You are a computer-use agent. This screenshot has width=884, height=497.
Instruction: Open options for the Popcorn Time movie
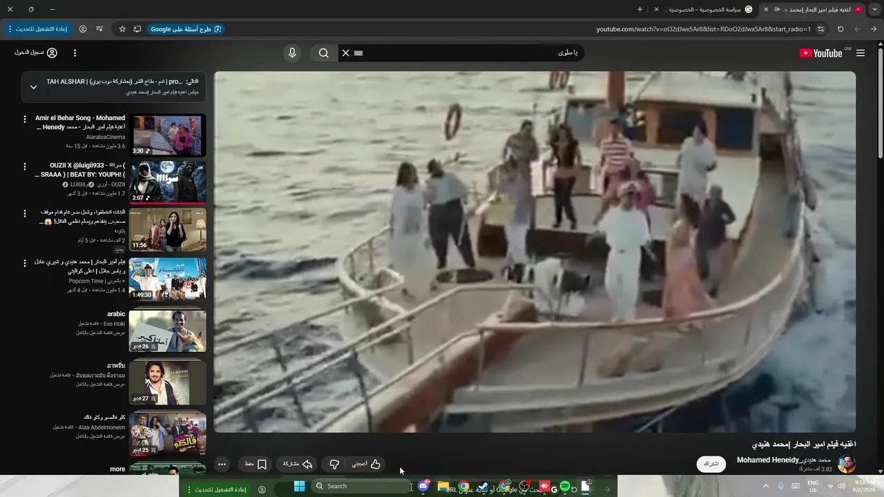click(x=25, y=263)
